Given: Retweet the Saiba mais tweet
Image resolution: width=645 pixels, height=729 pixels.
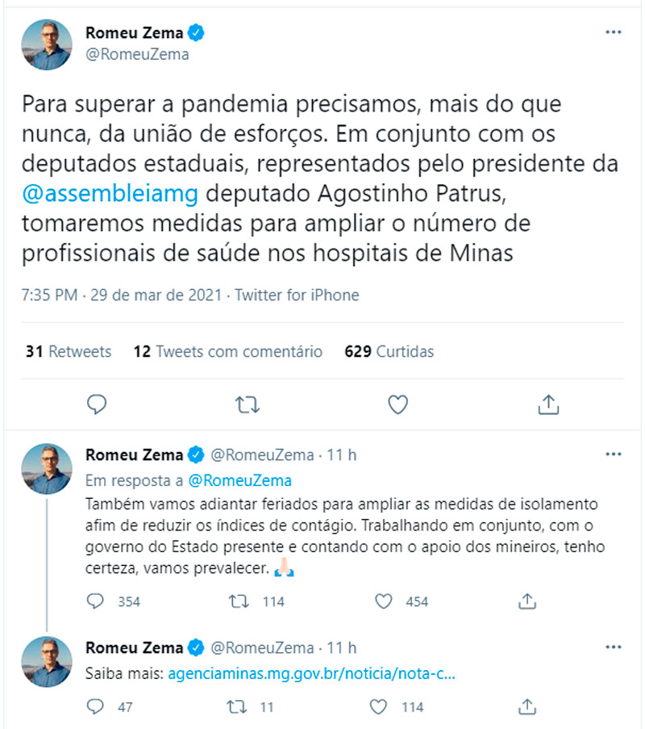Looking at the screenshot, I should pyautogui.click(x=239, y=707).
